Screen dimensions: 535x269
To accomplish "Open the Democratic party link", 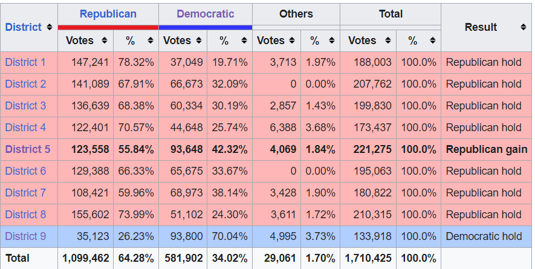I will (205, 13).
